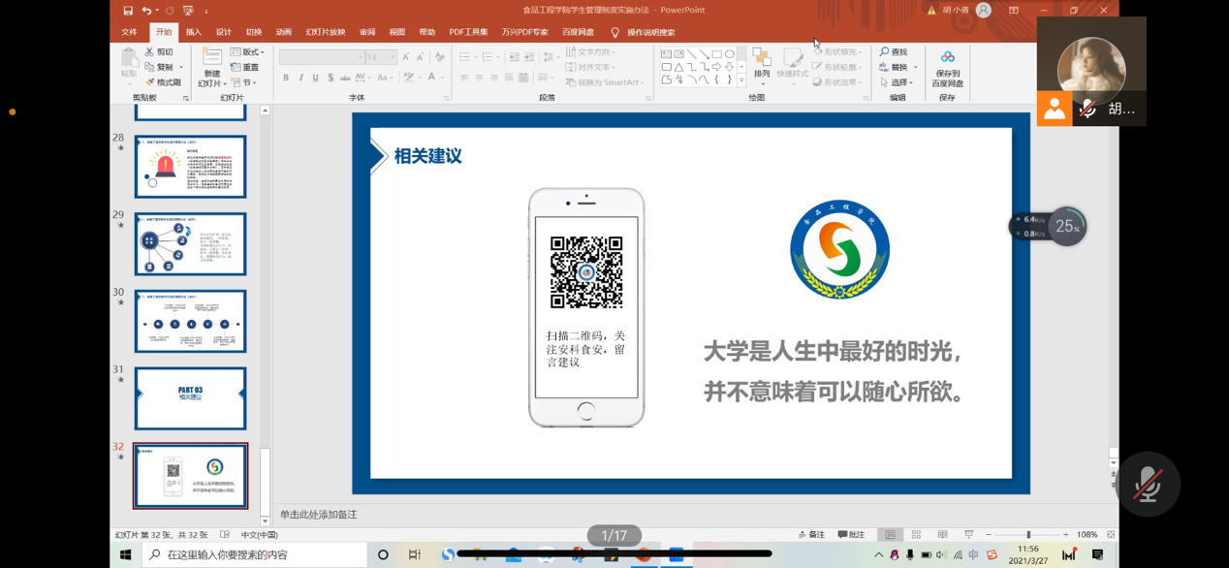Viewport: 1229px width, 568px height.
Task: Unmute the microphone in meeting overlay
Action: [x=1148, y=484]
